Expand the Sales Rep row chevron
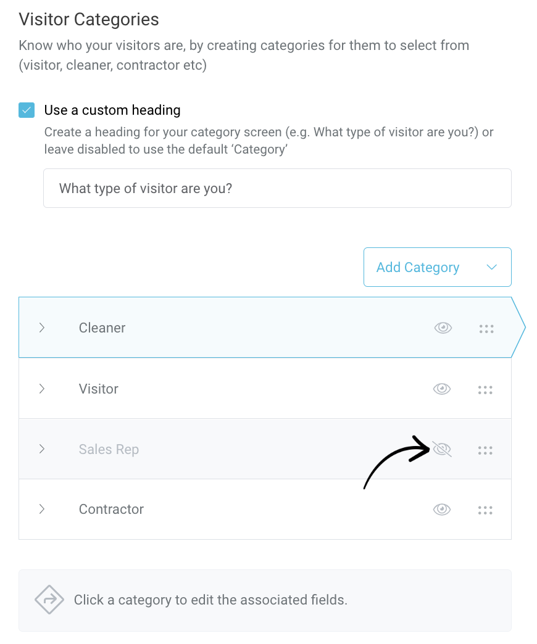537x644 pixels. [x=41, y=449]
